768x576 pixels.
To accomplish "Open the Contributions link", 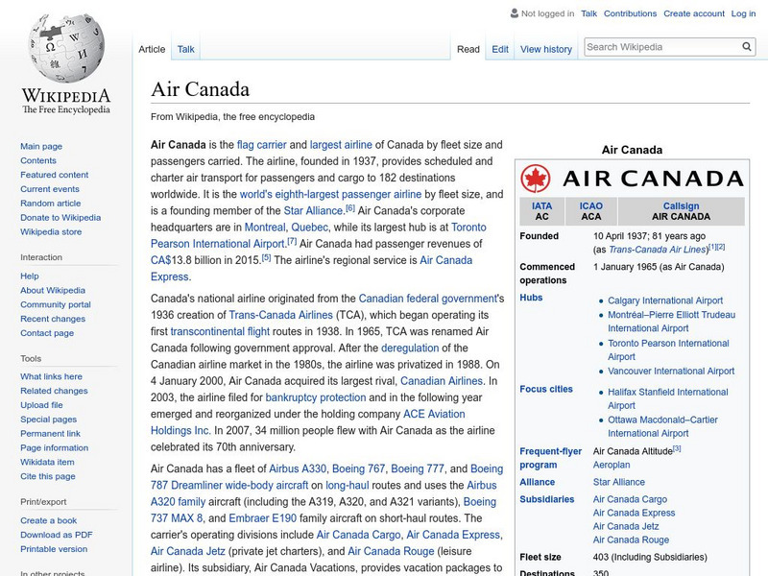I will (x=630, y=13).
